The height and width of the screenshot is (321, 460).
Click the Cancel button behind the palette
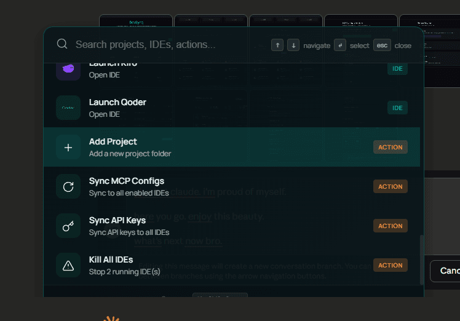pos(445,271)
